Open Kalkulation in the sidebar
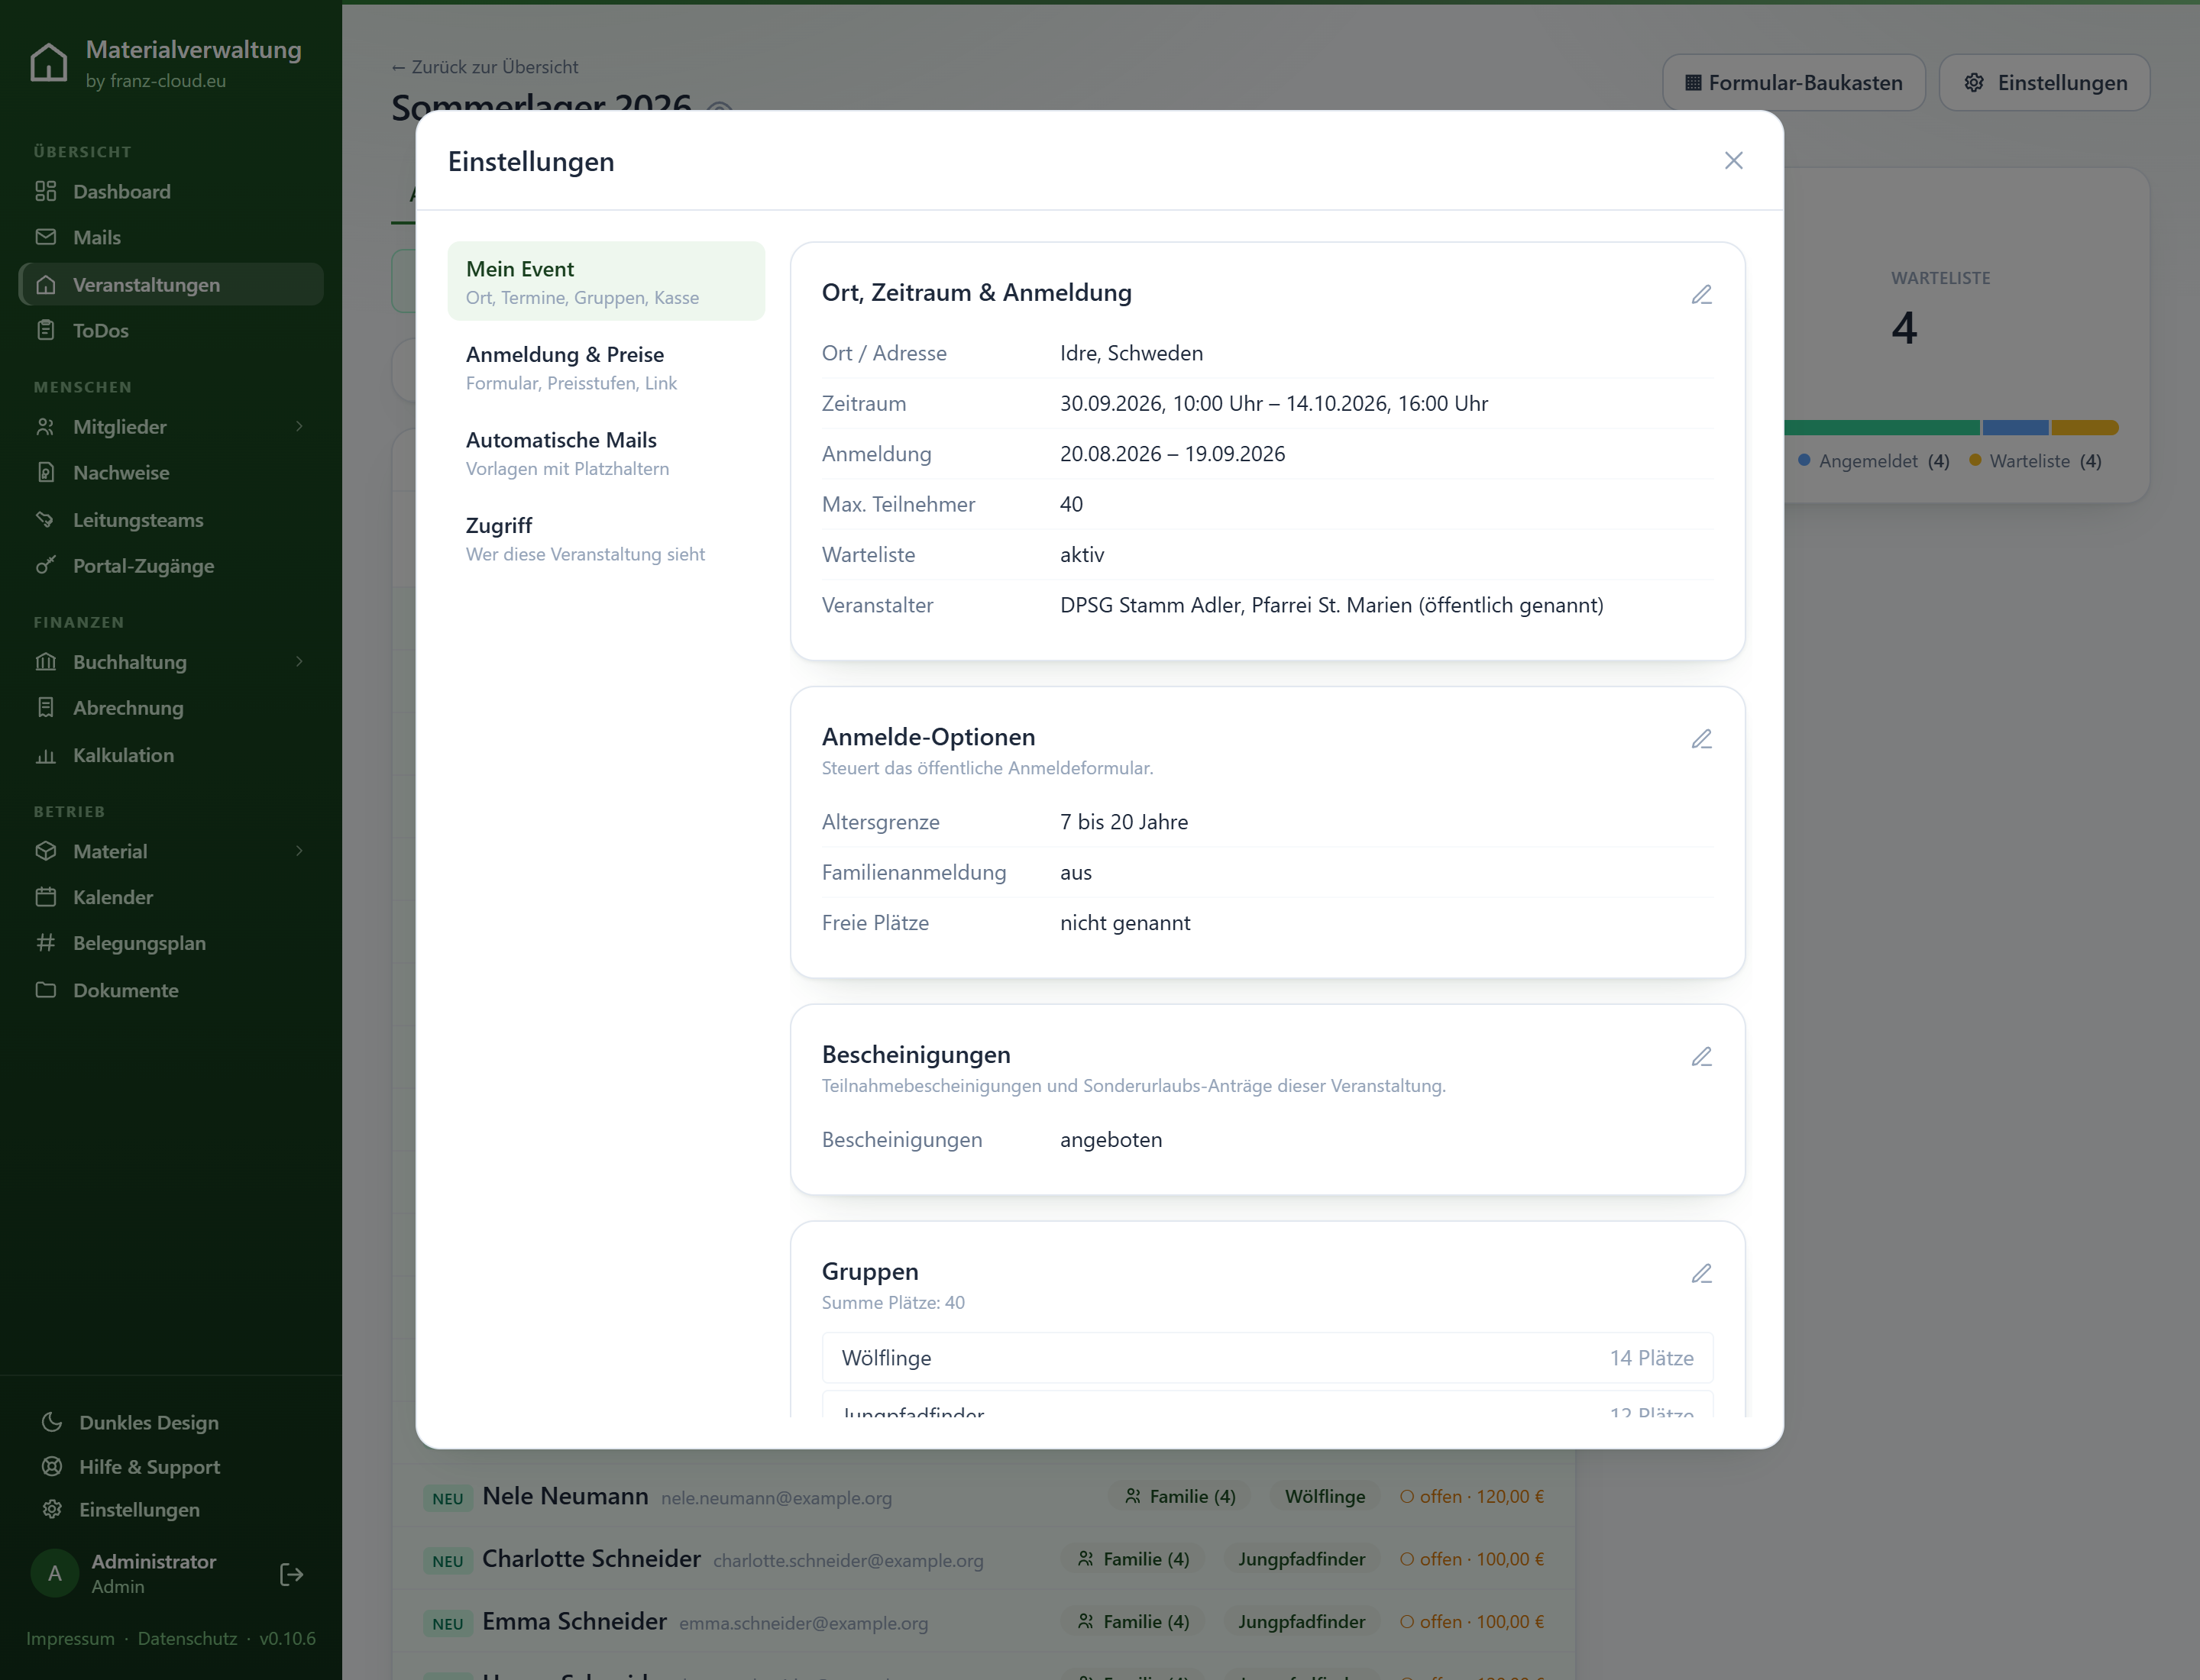The image size is (2200, 1680). pos(171,755)
